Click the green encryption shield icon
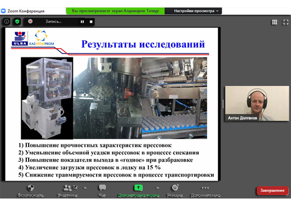 [x=17, y=22]
